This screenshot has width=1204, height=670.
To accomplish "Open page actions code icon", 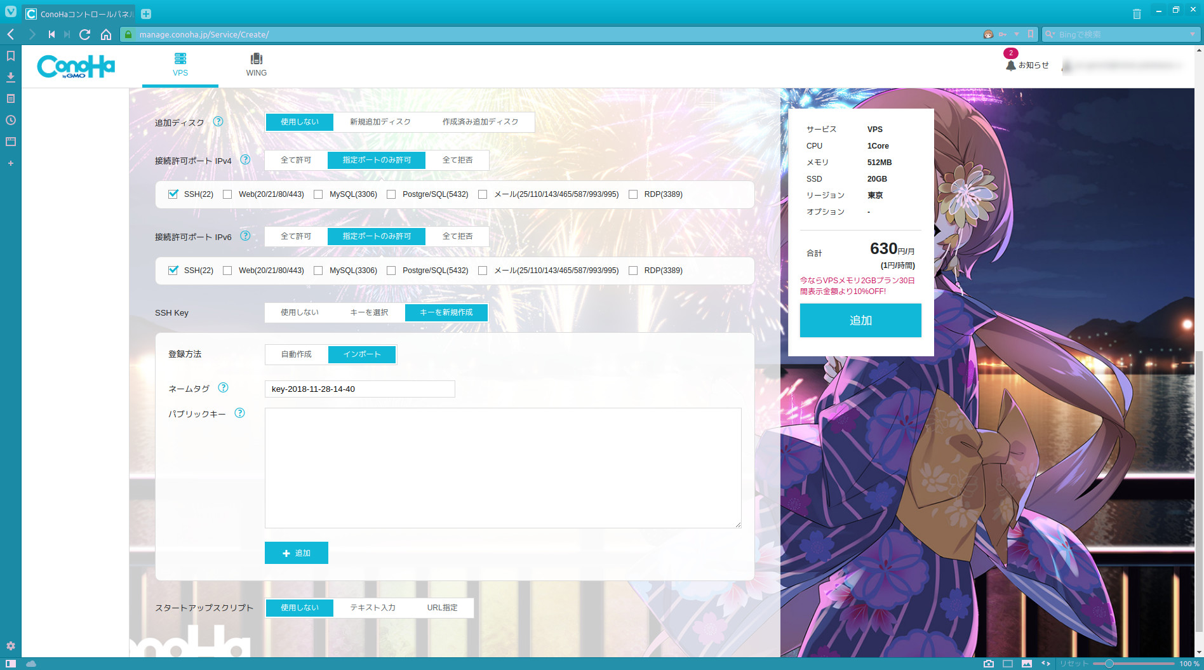I will pos(1046,664).
